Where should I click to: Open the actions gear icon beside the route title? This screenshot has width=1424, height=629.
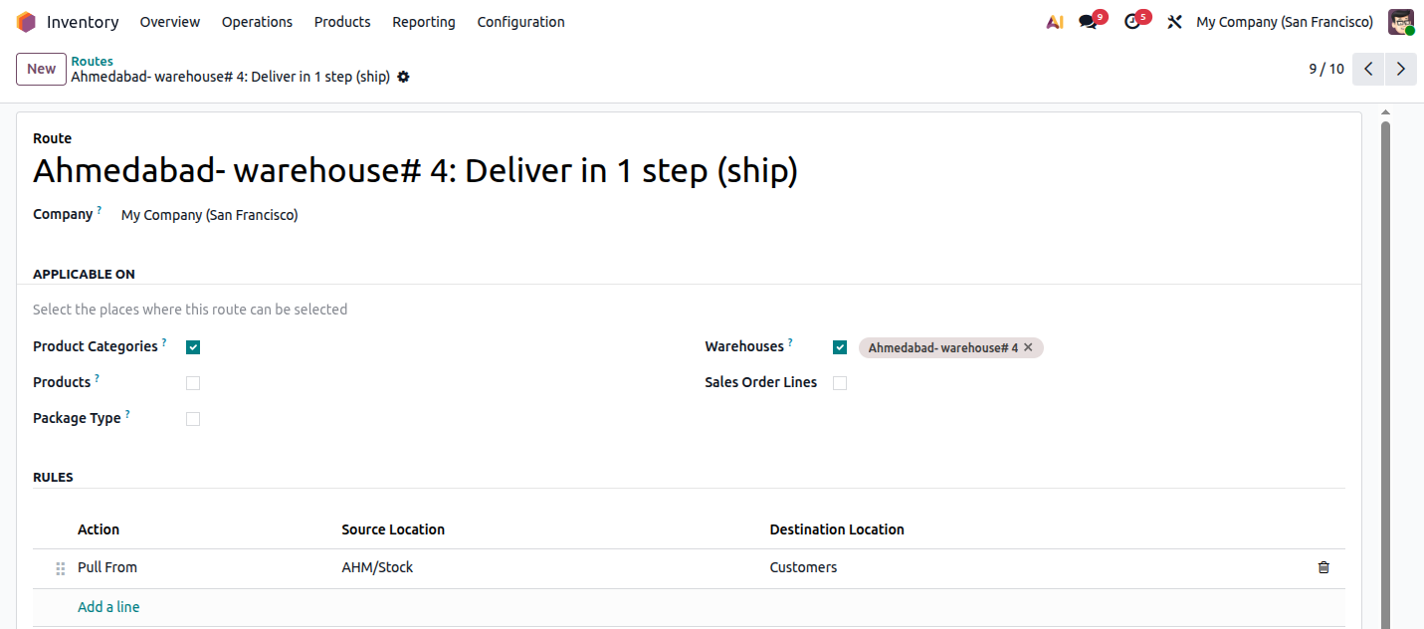point(403,77)
